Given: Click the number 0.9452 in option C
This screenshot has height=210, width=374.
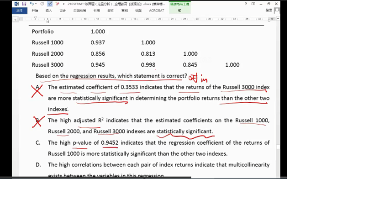Looking at the screenshot, I should click(x=110, y=142).
